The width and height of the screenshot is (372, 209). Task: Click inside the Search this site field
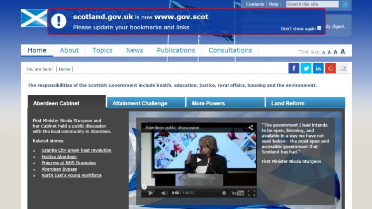pyautogui.click(x=312, y=4)
